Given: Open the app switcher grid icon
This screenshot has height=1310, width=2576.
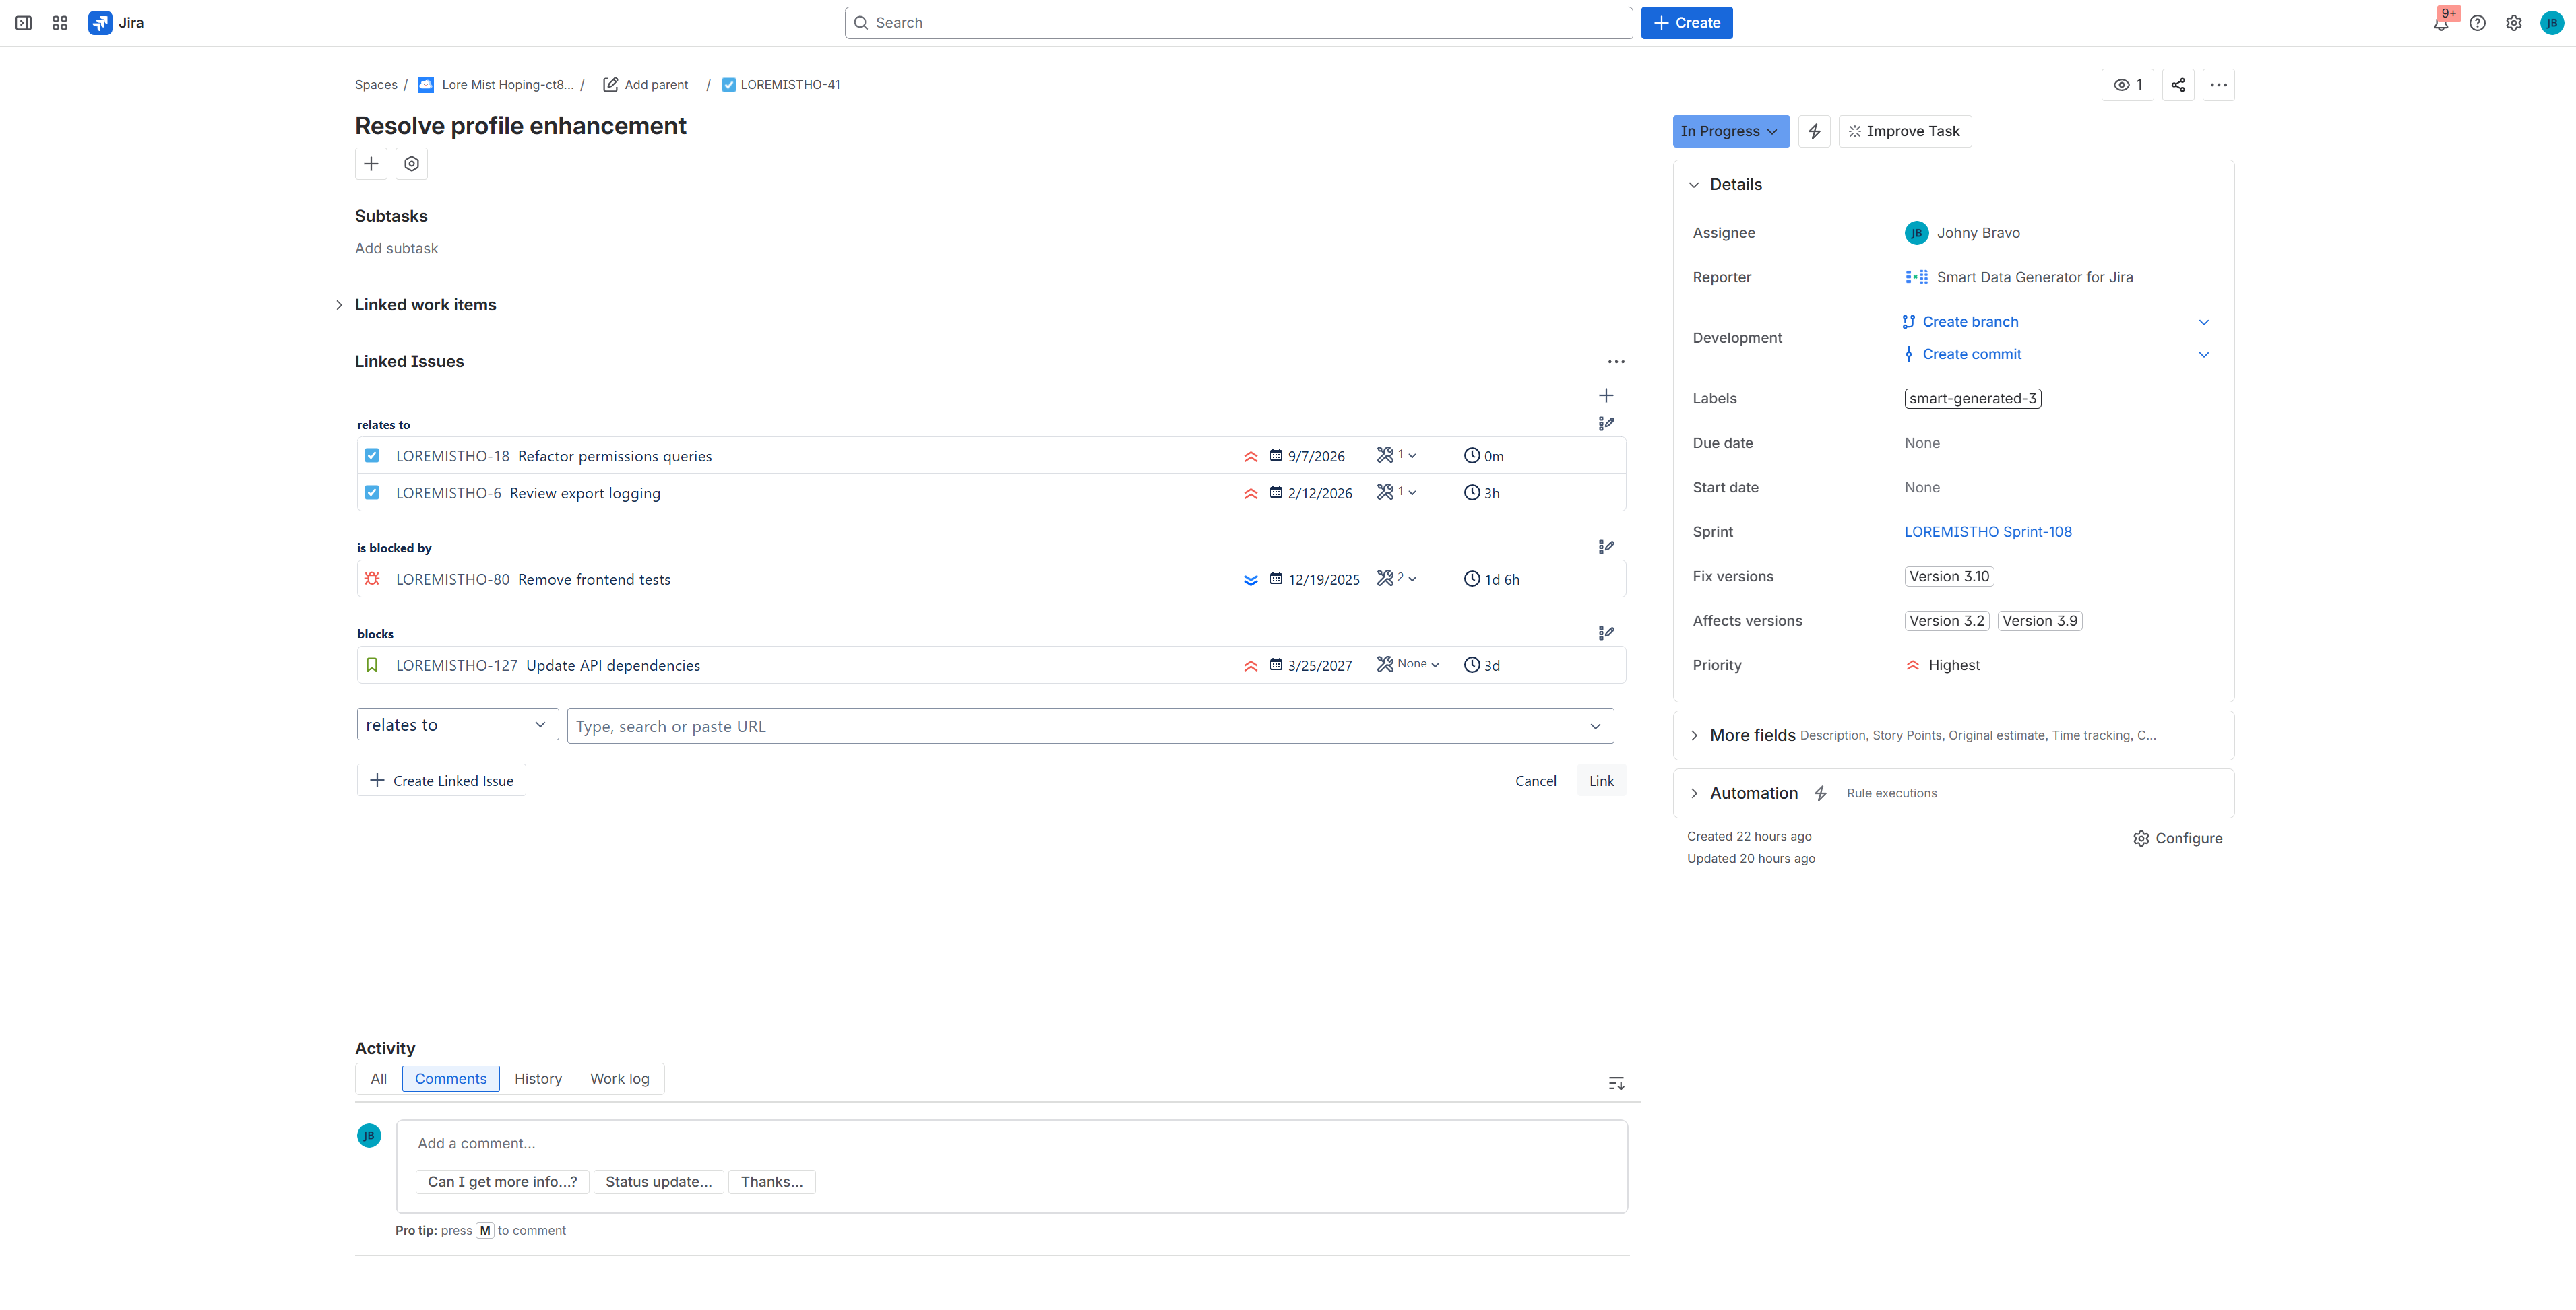Looking at the screenshot, I should (x=60, y=23).
